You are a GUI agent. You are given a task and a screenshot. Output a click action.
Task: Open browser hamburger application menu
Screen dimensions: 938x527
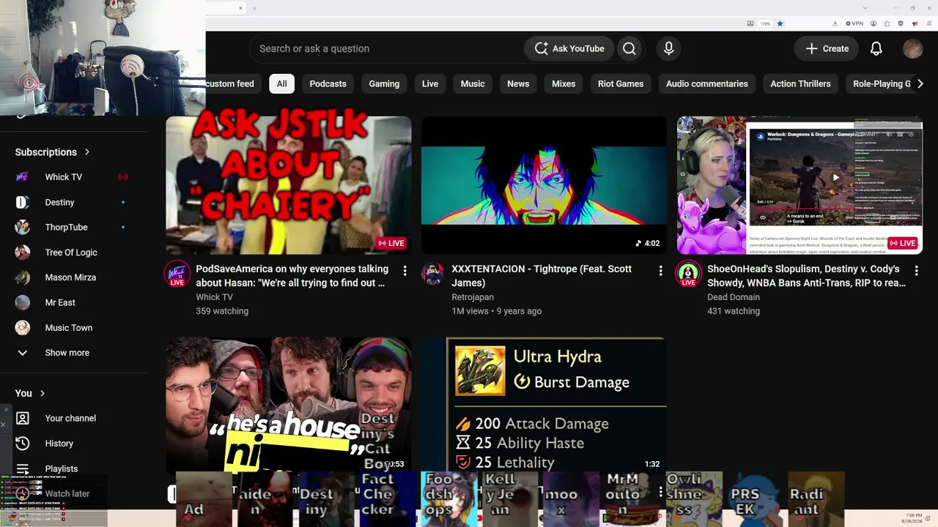click(x=928, y=23)
